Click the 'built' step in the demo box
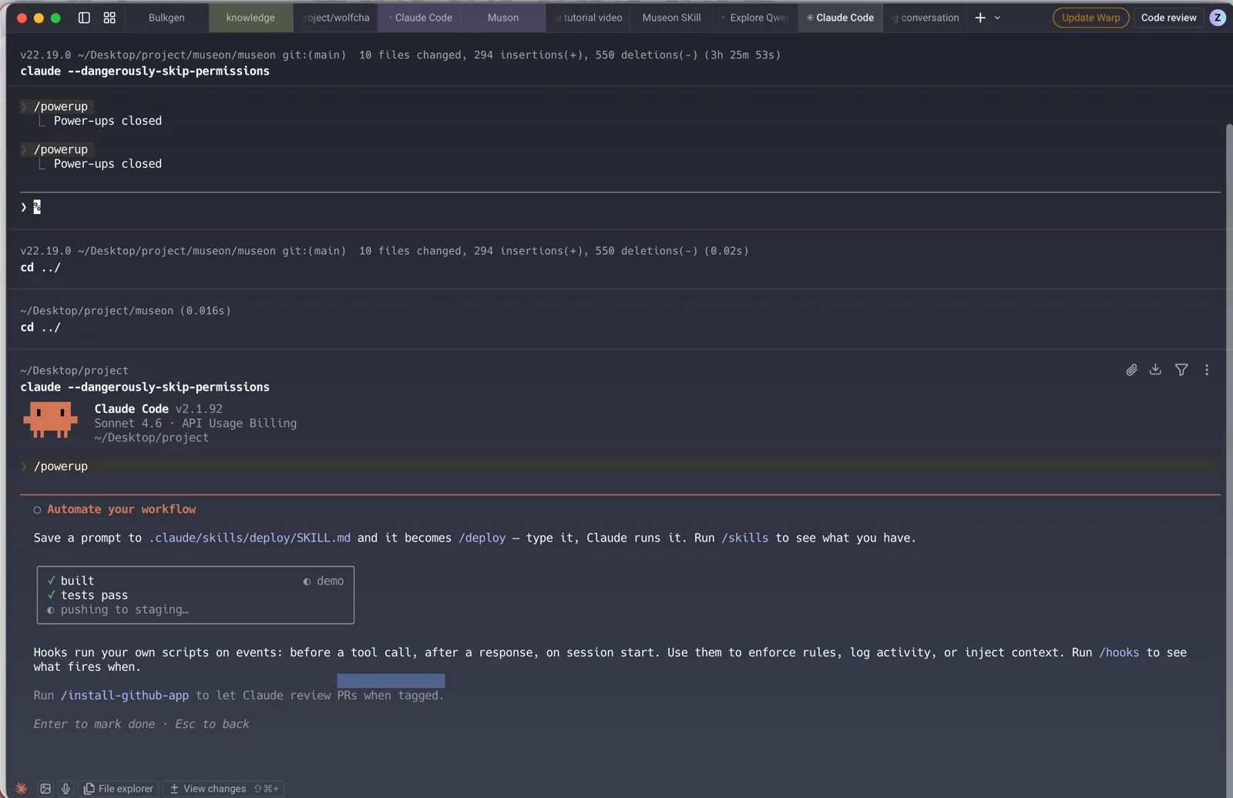Viewport: 1233px width, 798px height. 77,581
